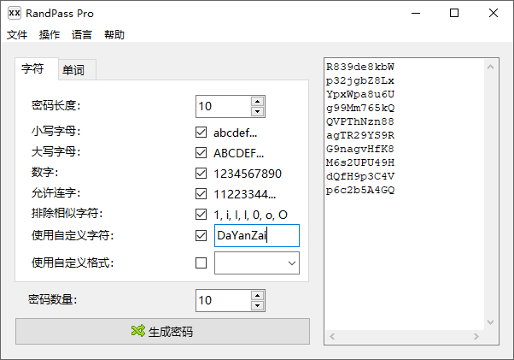Select password YpxWpa8u6U
Image resolution: width=514 pixels, height=360 pixels.
click(360, 94)
